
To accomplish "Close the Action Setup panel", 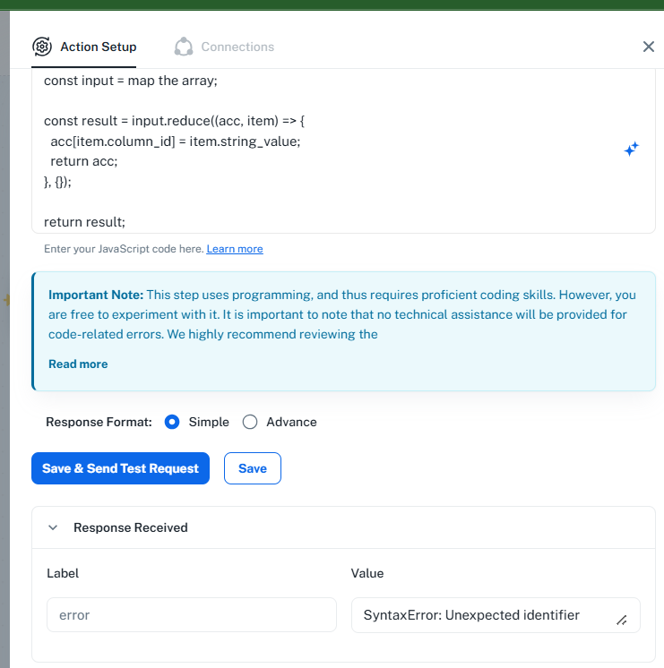I will point(649,47).
